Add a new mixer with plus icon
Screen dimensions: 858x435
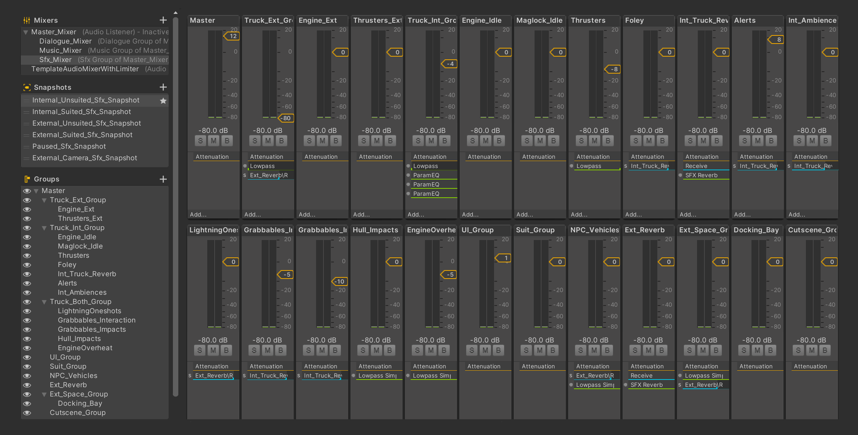(x=163, y=20)
